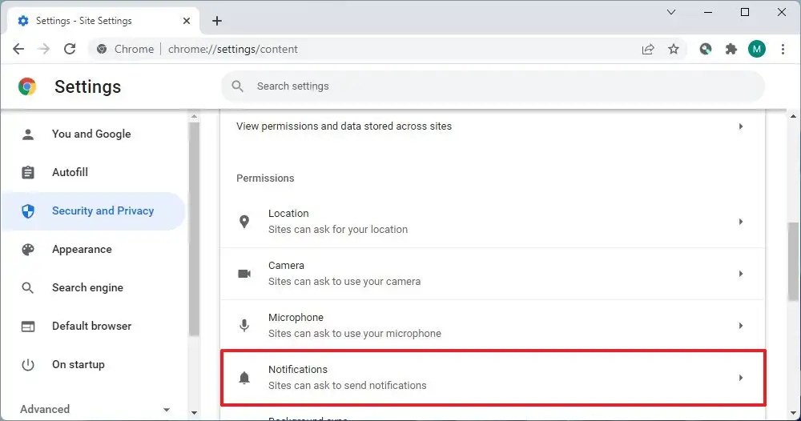Open Microphone permission settings
Screen dimensions: 801x421
coord(493,326)
